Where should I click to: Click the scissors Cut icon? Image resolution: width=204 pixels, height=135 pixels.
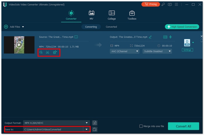pos(48,52)
